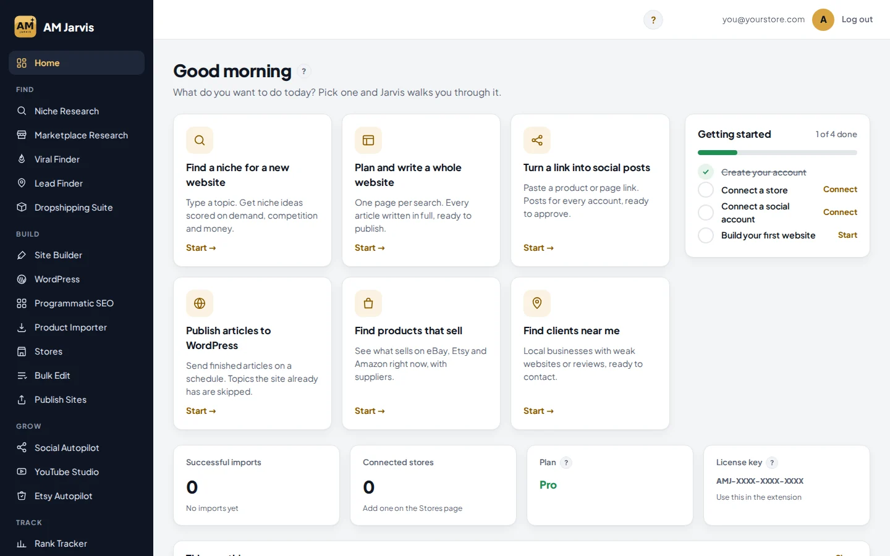The width and height of the screenshot is (890, 556).
Task: Click the Successful imports card
Action: (x=256, y=486)
